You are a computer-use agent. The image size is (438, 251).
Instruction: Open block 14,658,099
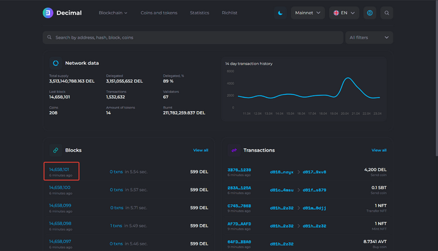point(60,205)
